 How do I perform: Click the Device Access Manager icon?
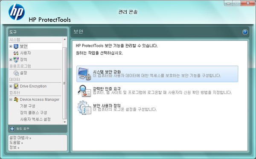pos(16,99)
